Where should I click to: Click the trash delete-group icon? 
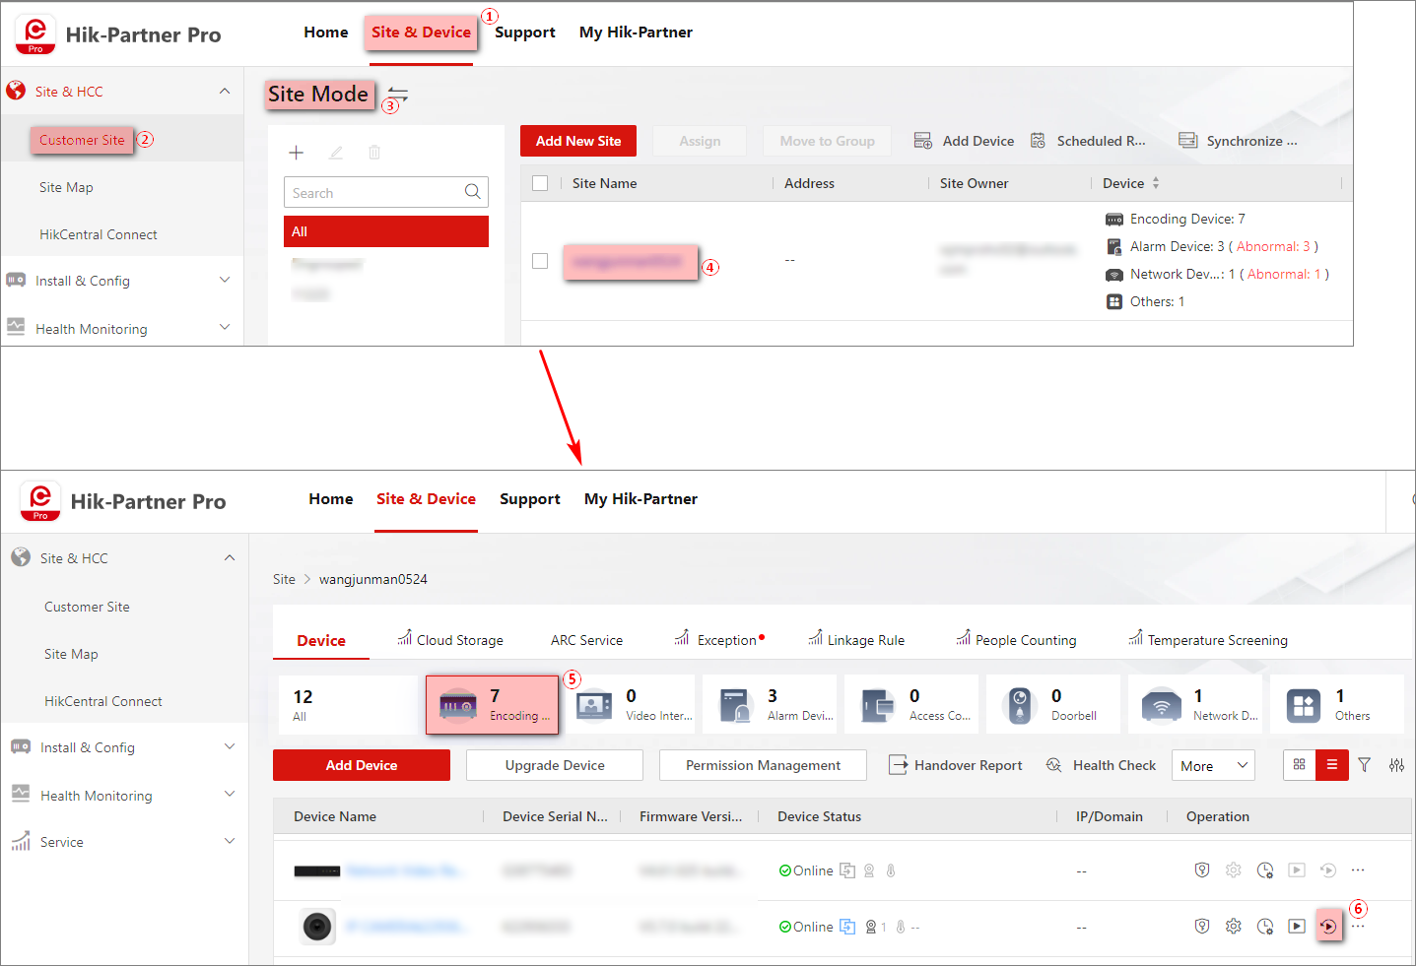[374, 153]
